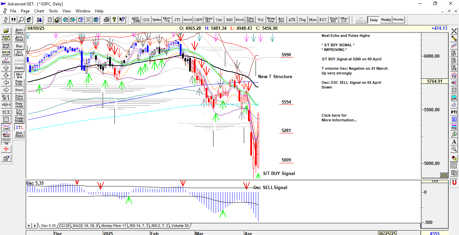Open the Chart menu
This screenshot has height=235, width=459.
pos(39,11)
